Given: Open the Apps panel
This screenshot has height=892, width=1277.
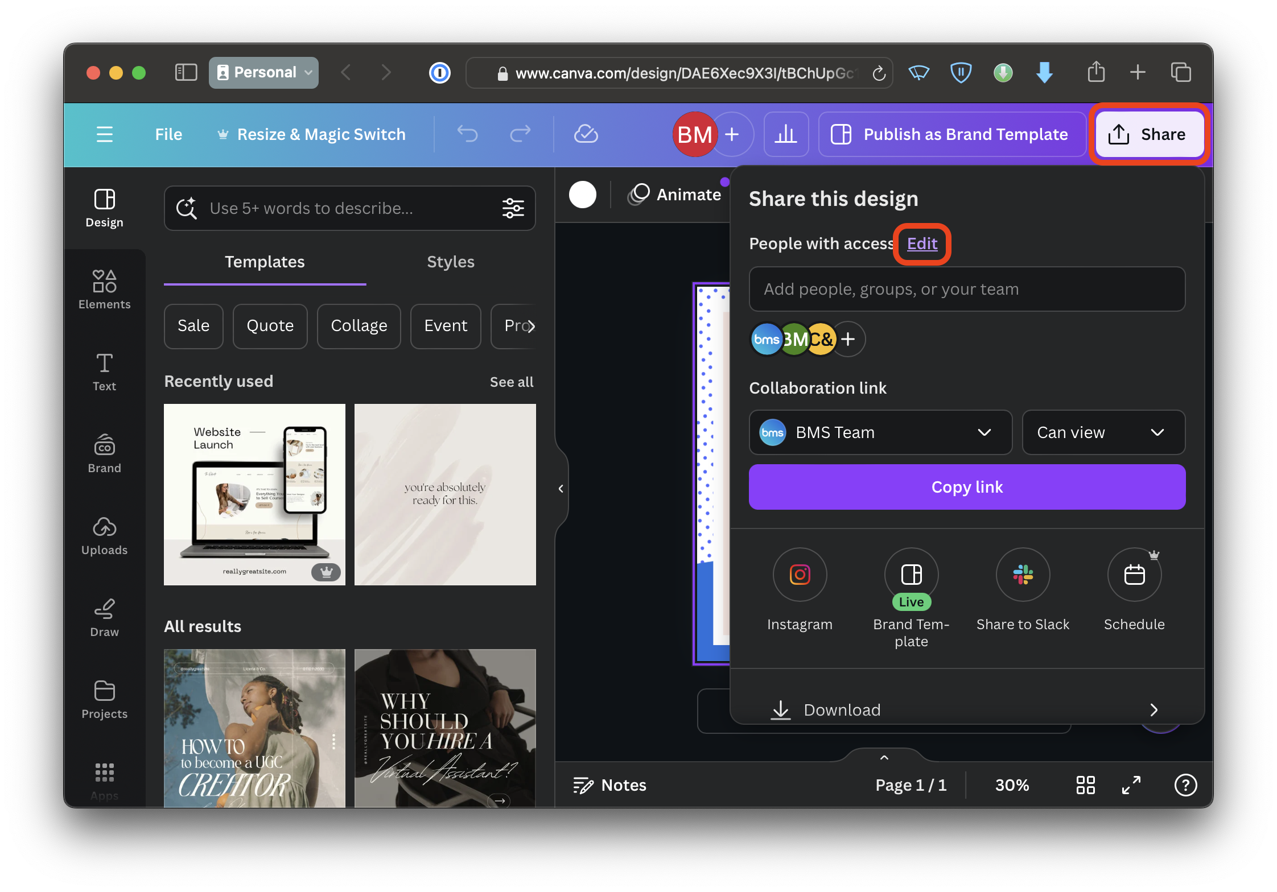Looking at the screenshot, I should point(104,778).
